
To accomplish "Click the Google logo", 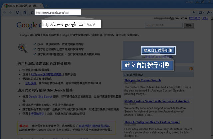I will [x=27, y=25].
